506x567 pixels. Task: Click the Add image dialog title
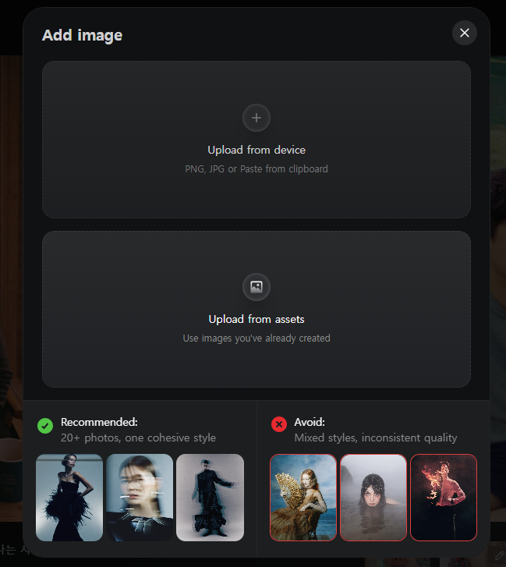click(82, 35)
